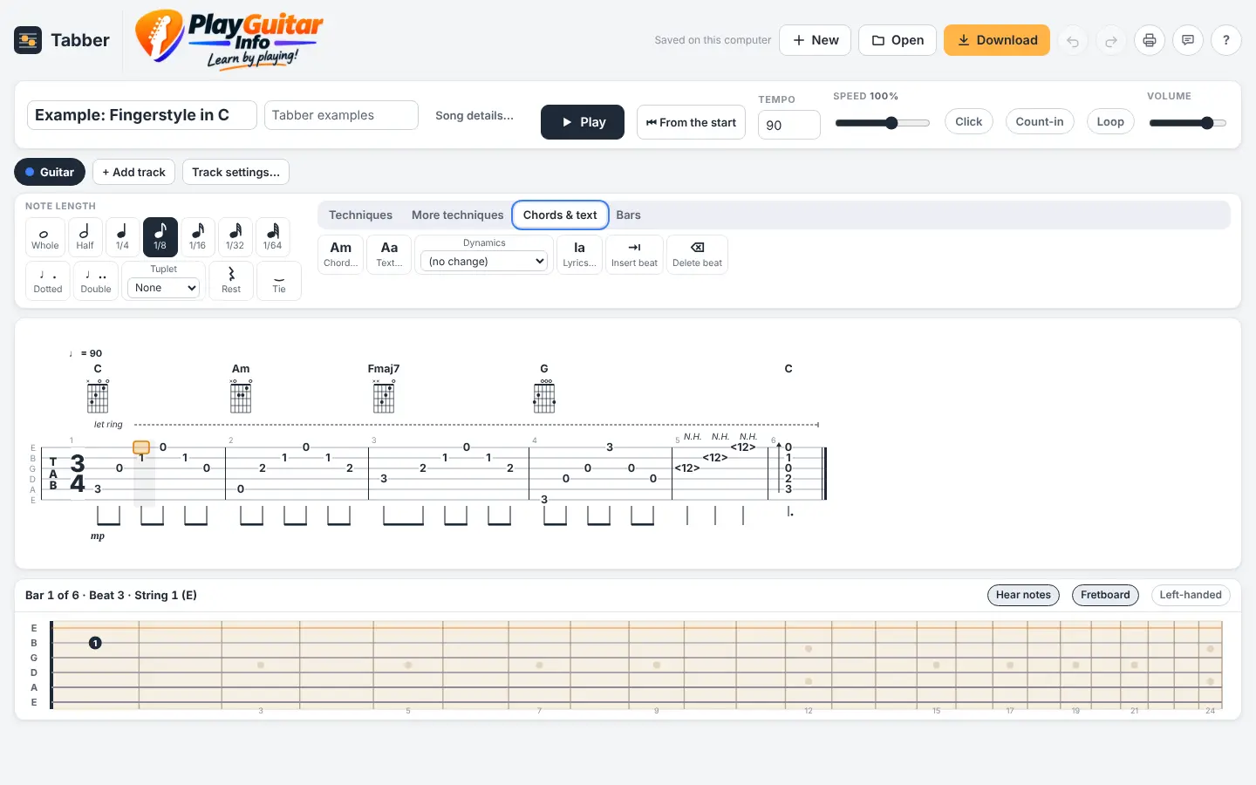Insert a Rest
This screenshot has width=1256, height=785.
tap(231, 281)
